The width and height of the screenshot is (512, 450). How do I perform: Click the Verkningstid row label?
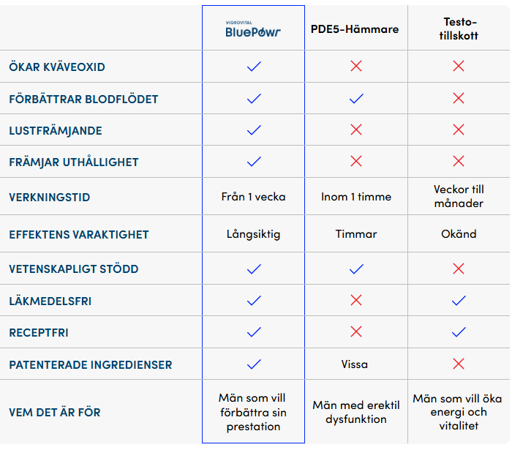click(49, 198)
